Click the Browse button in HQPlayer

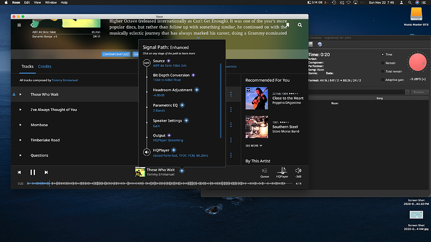[x=419, y=92]
